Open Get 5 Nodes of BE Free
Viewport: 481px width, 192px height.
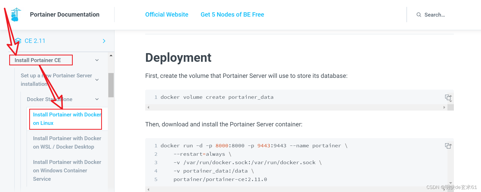pyautogui.click(x=232, y=15)
